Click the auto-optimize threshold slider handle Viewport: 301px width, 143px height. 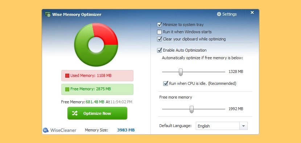point(181,72)
